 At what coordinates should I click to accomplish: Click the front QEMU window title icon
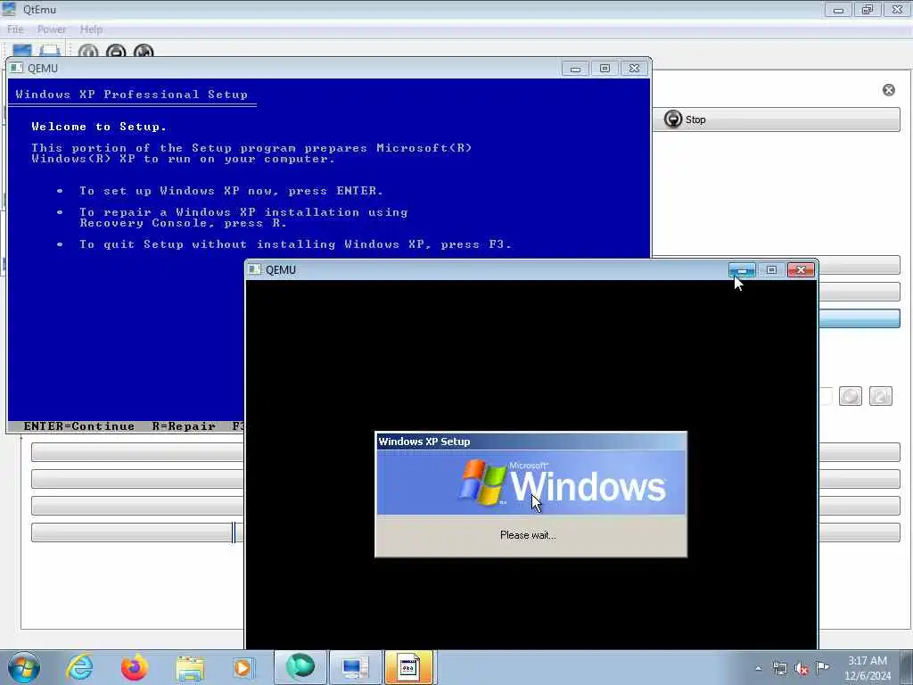[x=254, y=269]
